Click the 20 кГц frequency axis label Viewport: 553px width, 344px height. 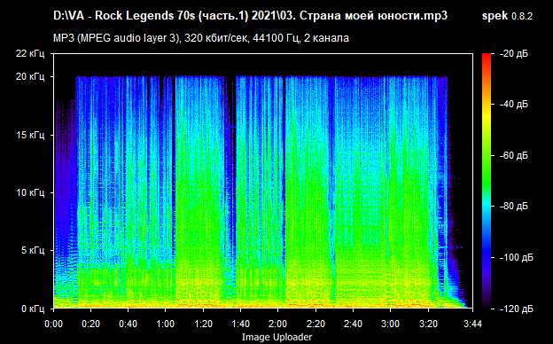point(30,76)
